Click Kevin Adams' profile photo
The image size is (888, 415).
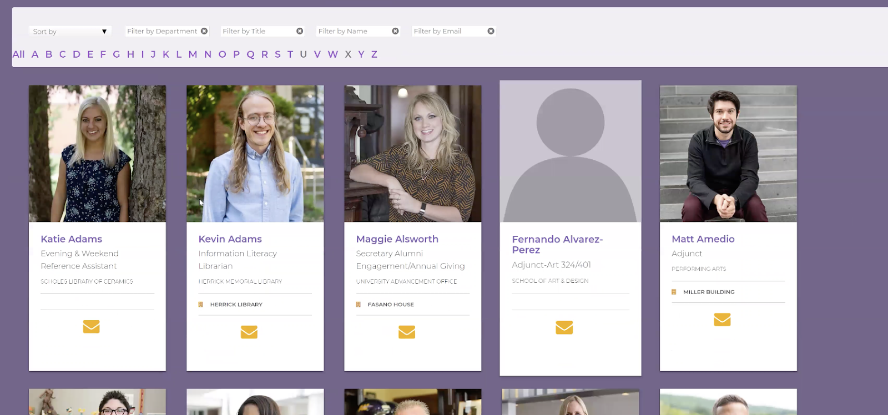pyautogui.click(x=255, y=154)
